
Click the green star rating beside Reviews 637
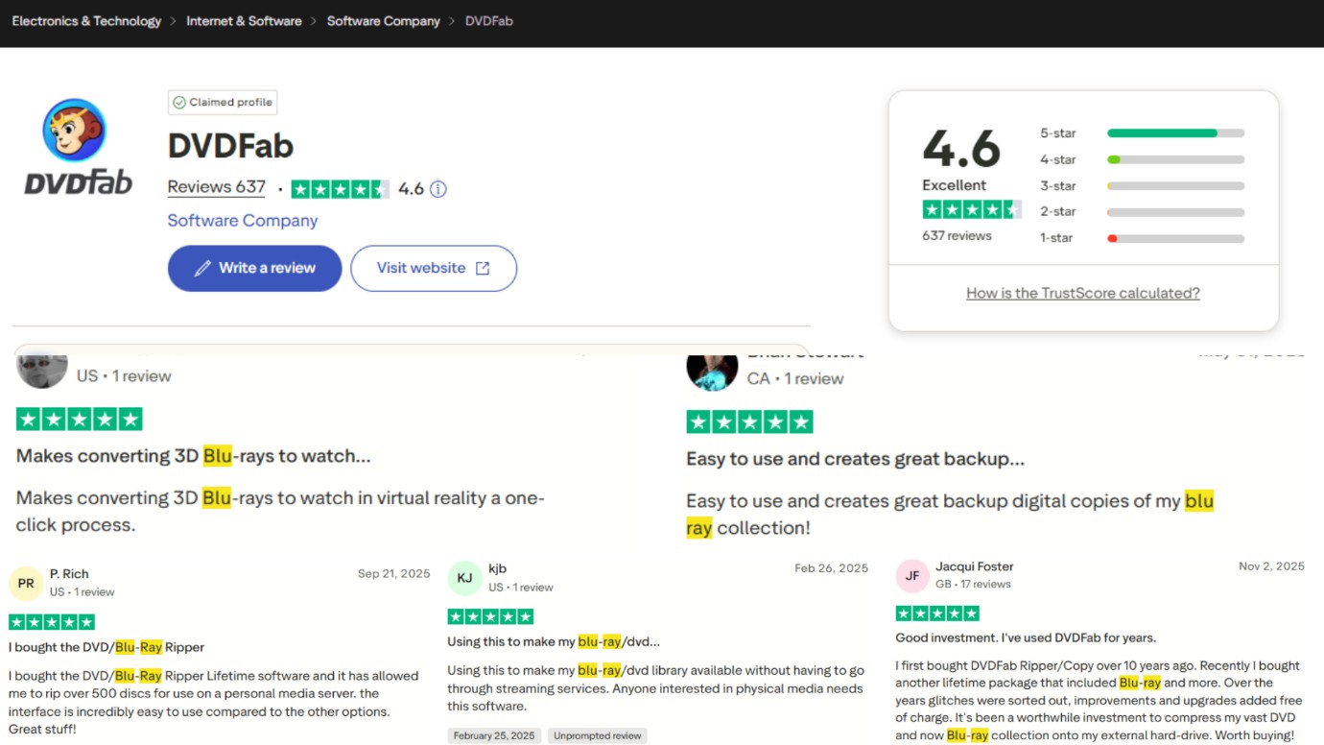pos(341,189)
